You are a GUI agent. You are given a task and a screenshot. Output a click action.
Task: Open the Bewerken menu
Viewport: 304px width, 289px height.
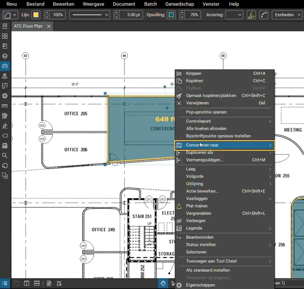click(63, 4)
